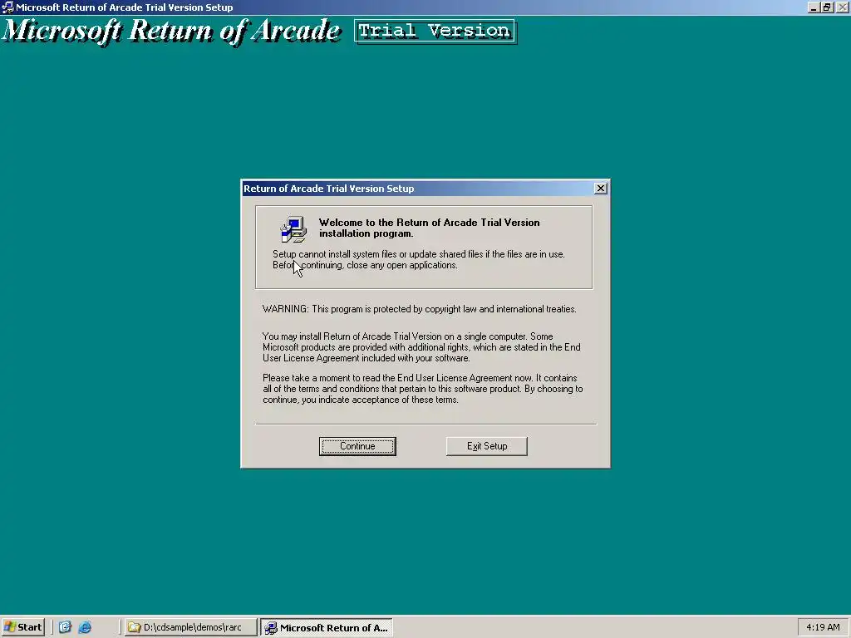Image resolution: width=851 pixels, height=638 pixels.
Task: Select Microsoft Return of A... taskbar button
Action: (327, 628)
